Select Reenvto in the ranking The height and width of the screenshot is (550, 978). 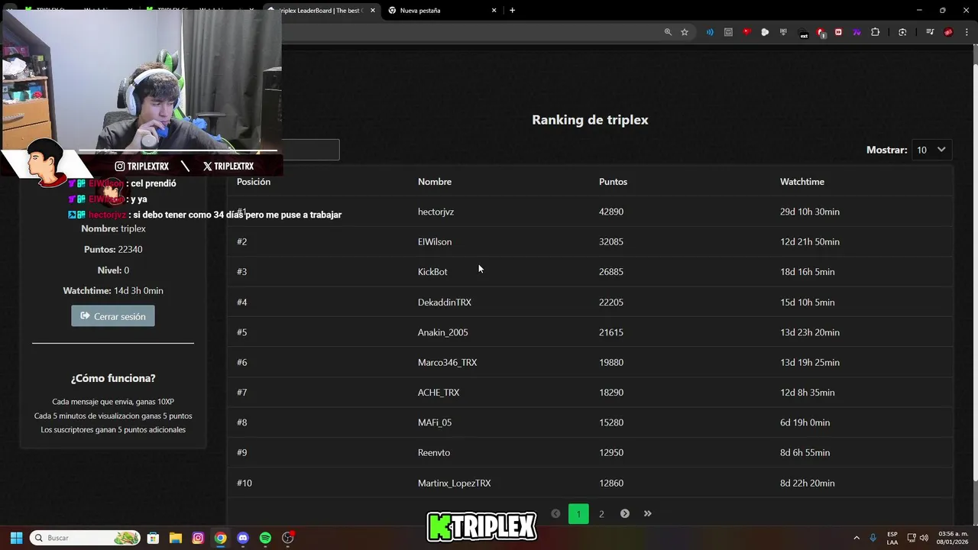coord(434,453)
